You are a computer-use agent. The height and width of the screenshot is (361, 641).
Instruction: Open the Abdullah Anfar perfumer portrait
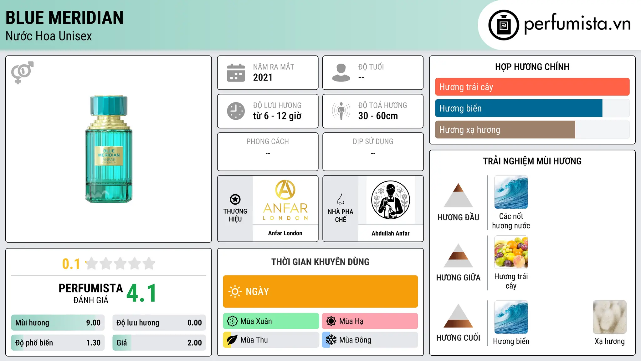point(390,200)
